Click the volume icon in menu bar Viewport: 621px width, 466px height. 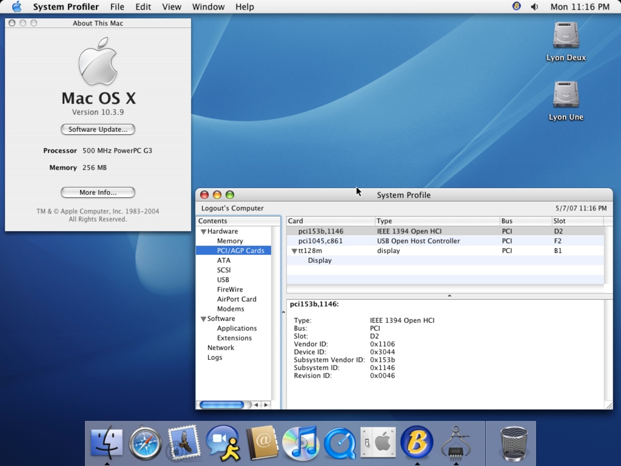click(534, 7)
